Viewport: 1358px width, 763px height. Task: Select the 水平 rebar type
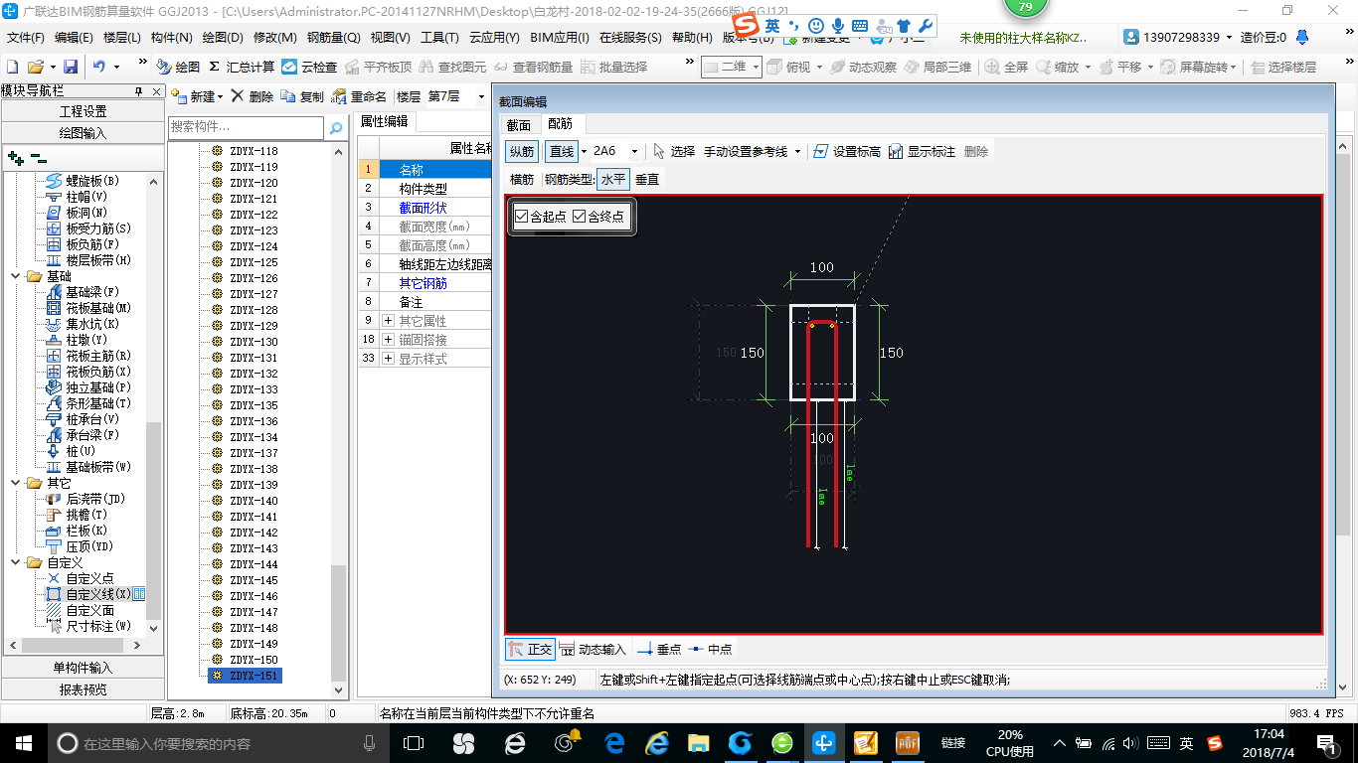coord(613,179)
